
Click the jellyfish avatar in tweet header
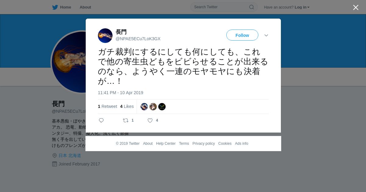(105, 36)
